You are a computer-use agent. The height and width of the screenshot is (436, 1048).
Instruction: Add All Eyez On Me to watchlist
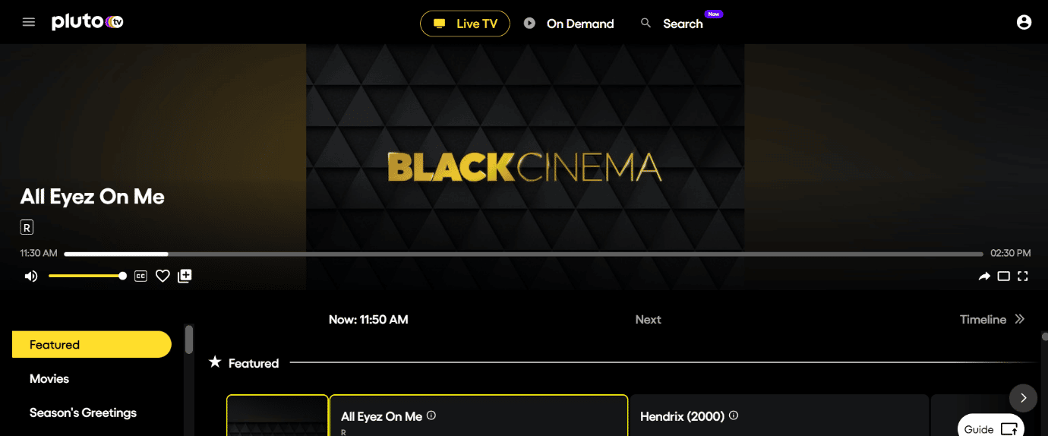pos(185,276)
